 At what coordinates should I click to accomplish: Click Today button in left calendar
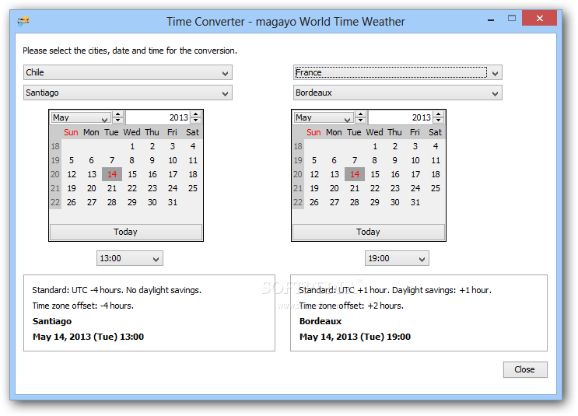pos(126,232)
